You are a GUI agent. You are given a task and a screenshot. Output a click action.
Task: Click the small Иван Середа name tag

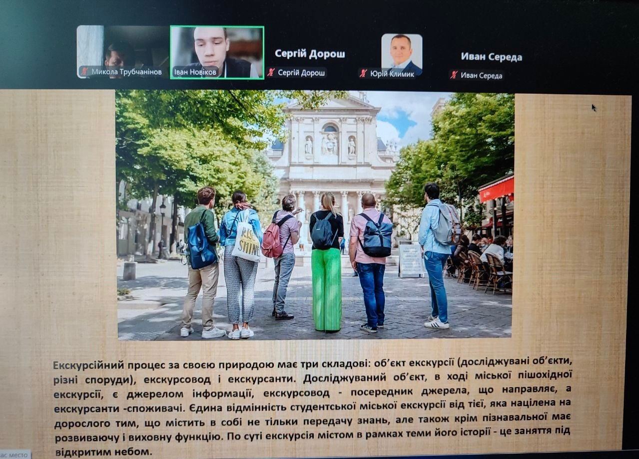[482, 76]
